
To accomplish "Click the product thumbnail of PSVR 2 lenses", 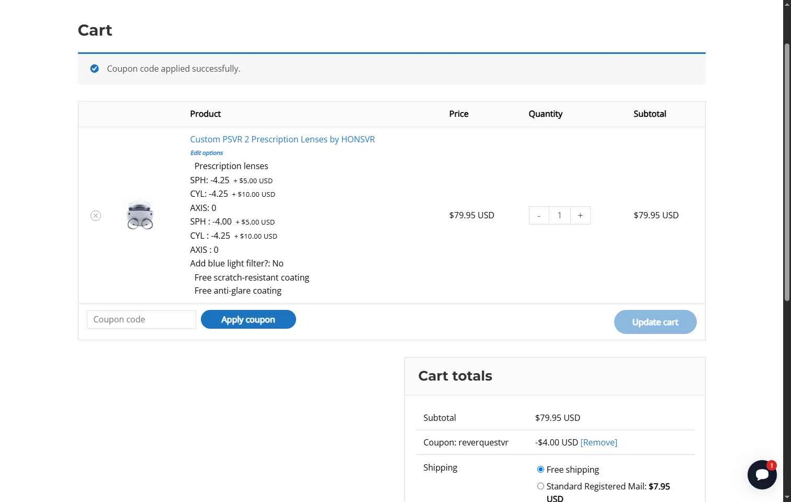I will 140,215.
